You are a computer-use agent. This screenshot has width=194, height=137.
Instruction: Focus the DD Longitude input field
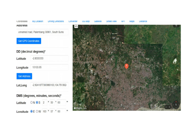[x=49, y=67]
